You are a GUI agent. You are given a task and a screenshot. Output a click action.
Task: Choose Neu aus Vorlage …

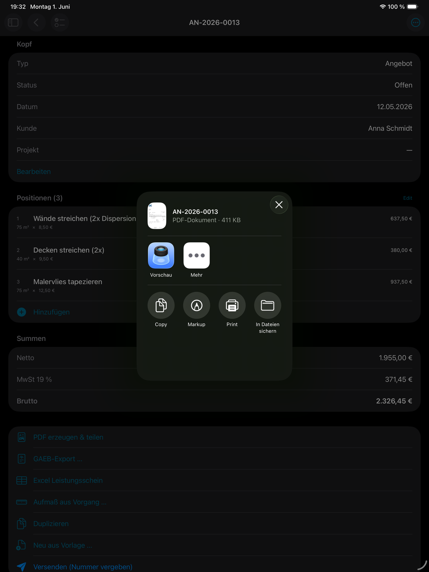point(63,545)
